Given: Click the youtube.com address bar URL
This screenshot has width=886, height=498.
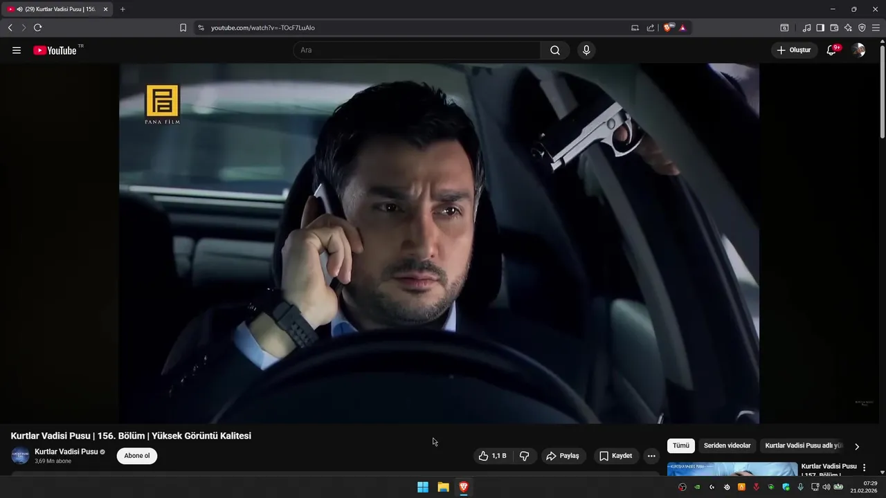Looking at the screenshot, I should 263,28.
